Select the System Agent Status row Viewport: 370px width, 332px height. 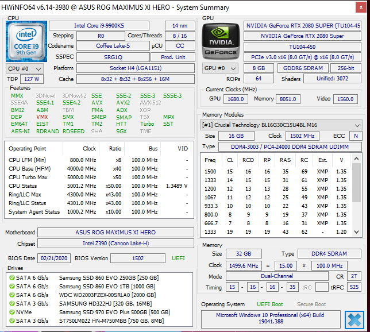point(99,211)
